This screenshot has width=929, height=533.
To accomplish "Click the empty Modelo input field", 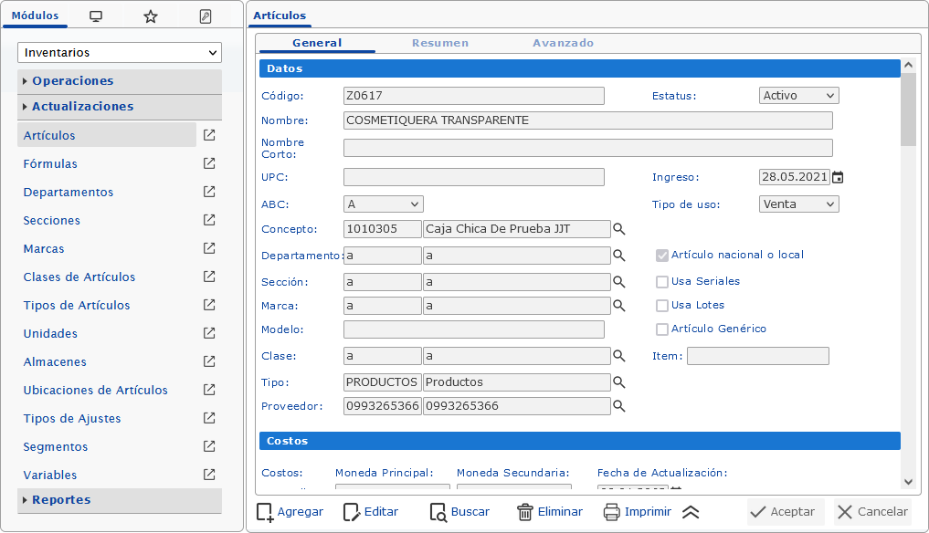I will 474,329.
